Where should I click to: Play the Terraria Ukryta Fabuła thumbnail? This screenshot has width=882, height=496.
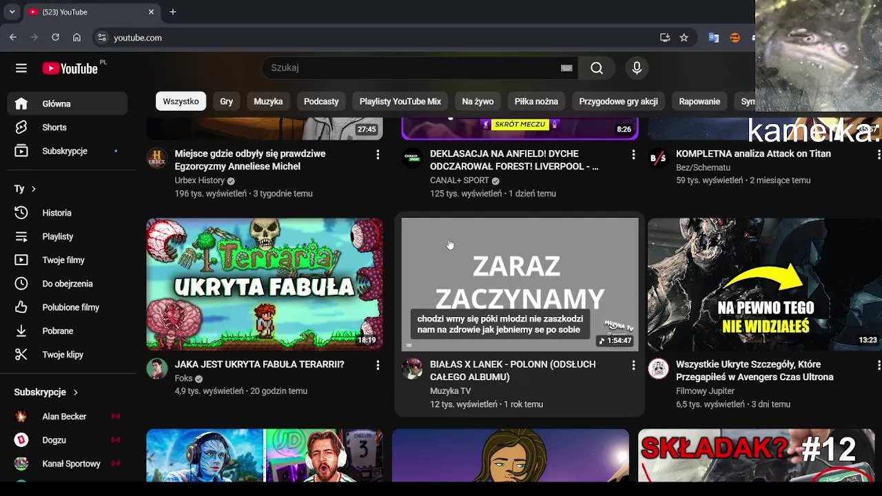coord(265,285)
